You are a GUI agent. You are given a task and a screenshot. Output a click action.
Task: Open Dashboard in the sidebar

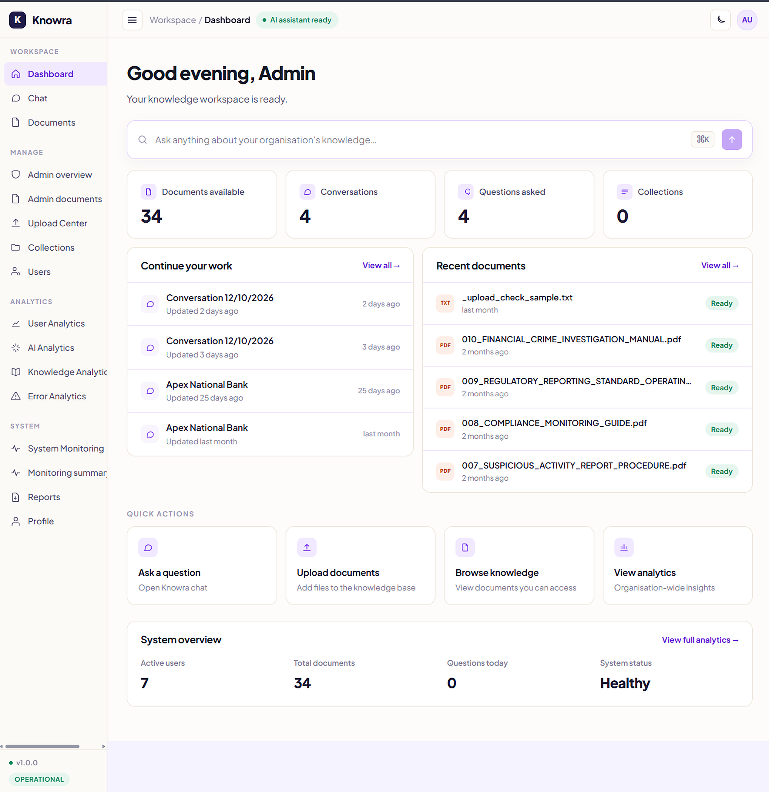[56, 74]
